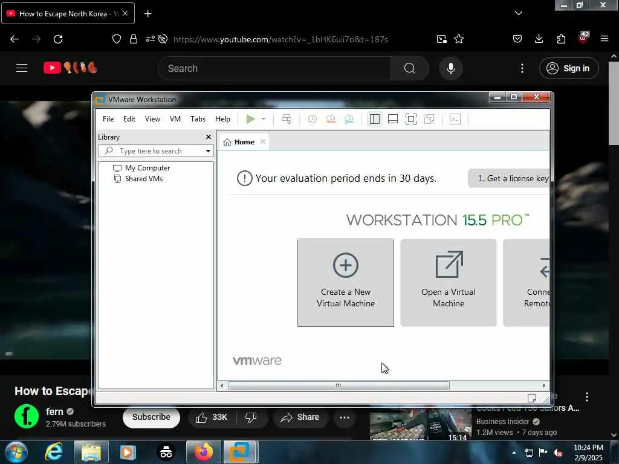Open Firefox hamburger application menu
Viewport: 619px width, 464px height.
(x=604, y=39)
